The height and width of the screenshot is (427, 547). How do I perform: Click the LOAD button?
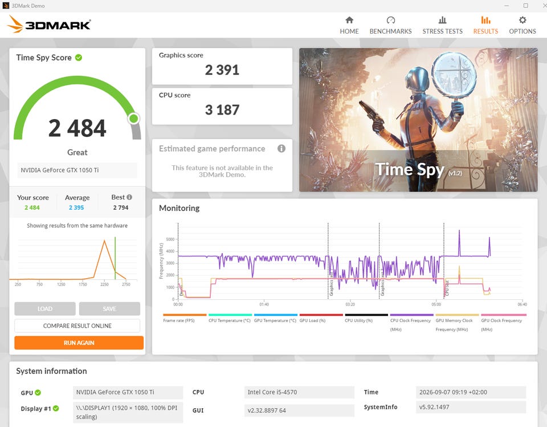pos(45,308)
